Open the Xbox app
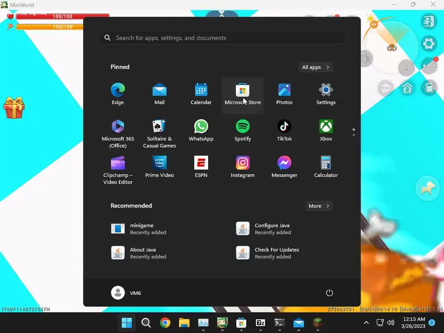The height and width of the screenshot is (333, 444). 326,131
